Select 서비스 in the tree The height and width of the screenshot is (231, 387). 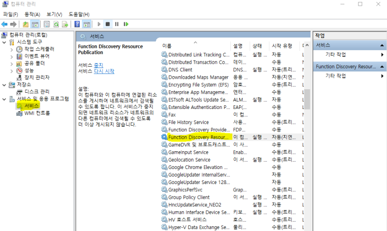tap(32, 106)
